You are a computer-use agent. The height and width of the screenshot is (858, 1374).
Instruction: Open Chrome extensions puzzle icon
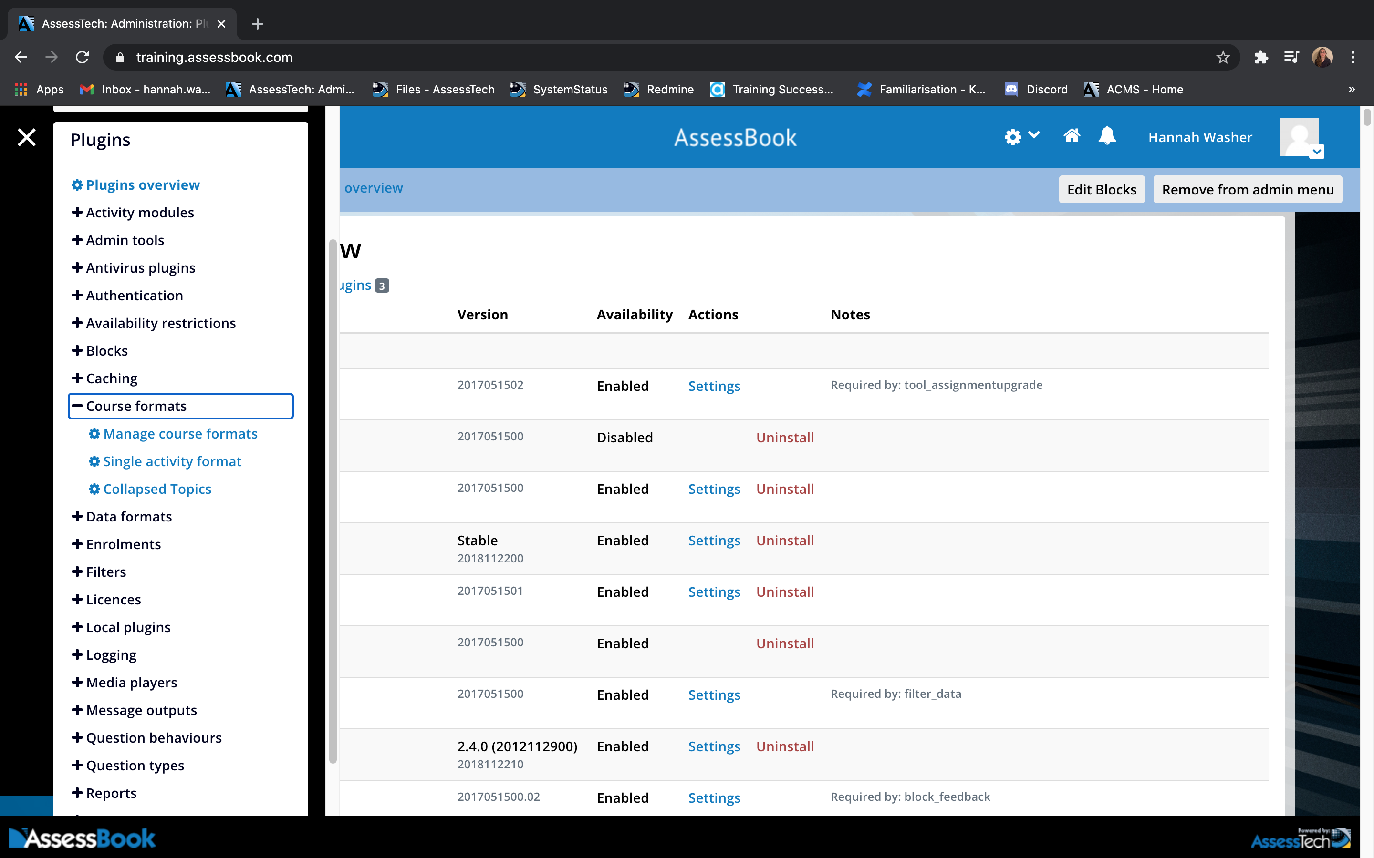pos(1261,57)
